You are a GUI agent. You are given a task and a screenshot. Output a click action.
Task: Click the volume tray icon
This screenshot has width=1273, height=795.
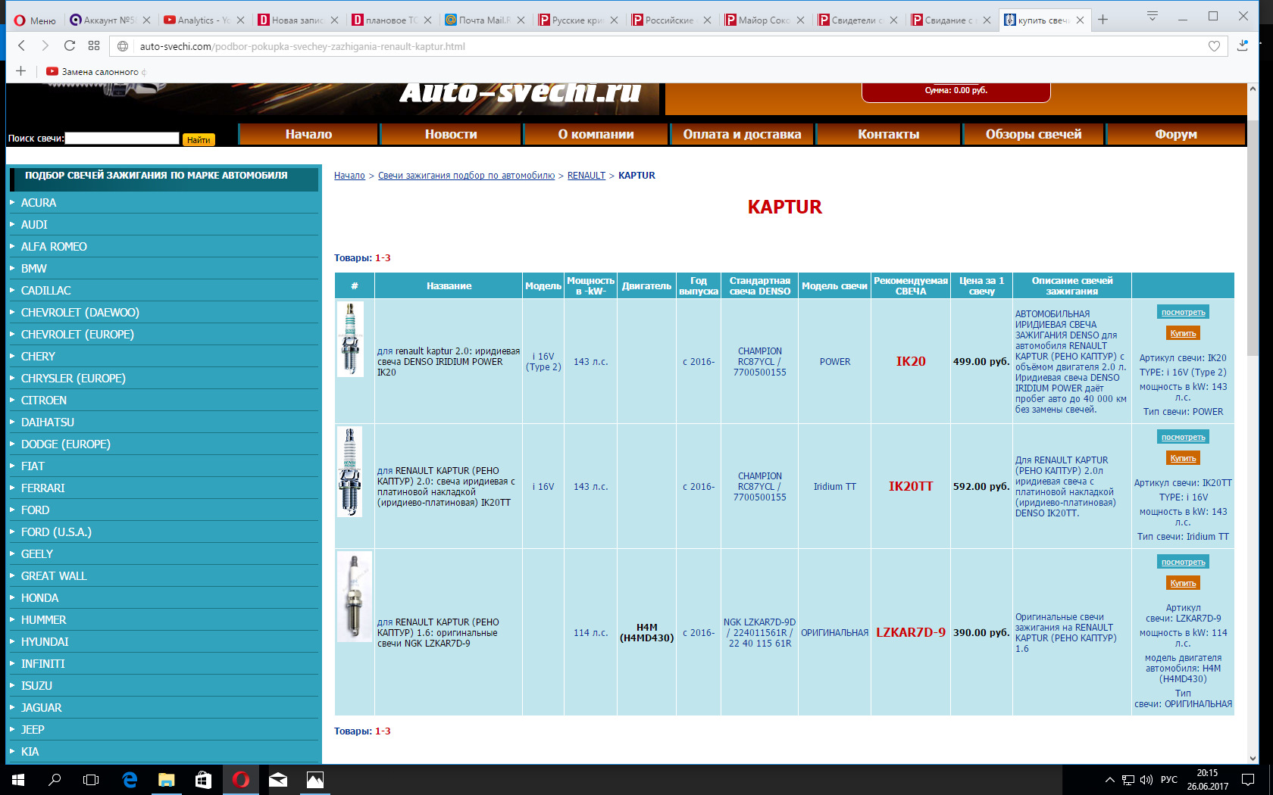point(1146,780)
